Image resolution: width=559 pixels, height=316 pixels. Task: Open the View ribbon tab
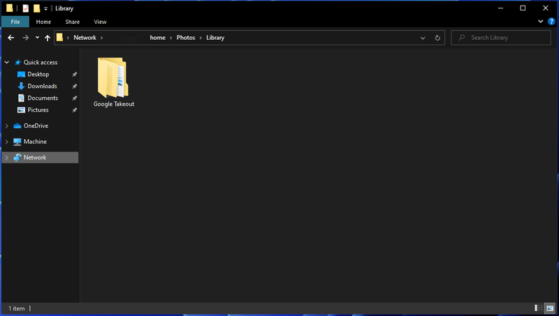pyautogui.click(x=100, y=22)
